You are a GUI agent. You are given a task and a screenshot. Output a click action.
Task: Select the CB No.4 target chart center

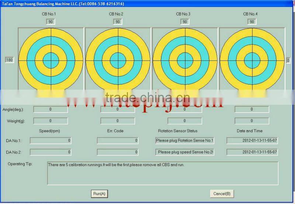point(252,60)
